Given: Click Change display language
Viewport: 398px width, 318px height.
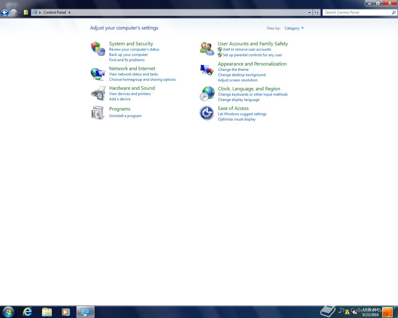Looking at the screenshot, I should pos(238,100).
